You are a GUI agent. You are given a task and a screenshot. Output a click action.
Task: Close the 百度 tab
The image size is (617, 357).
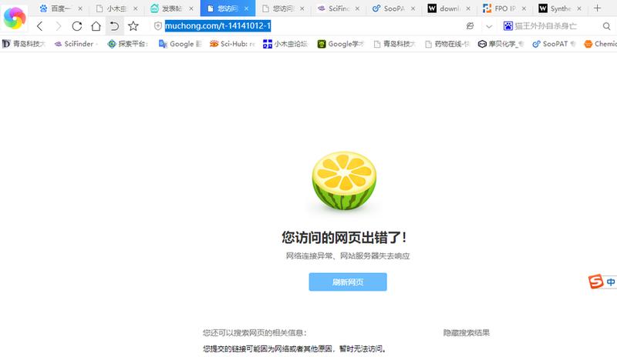80,8
